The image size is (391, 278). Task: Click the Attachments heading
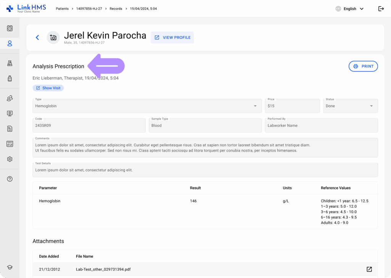[x=48, y=241]
